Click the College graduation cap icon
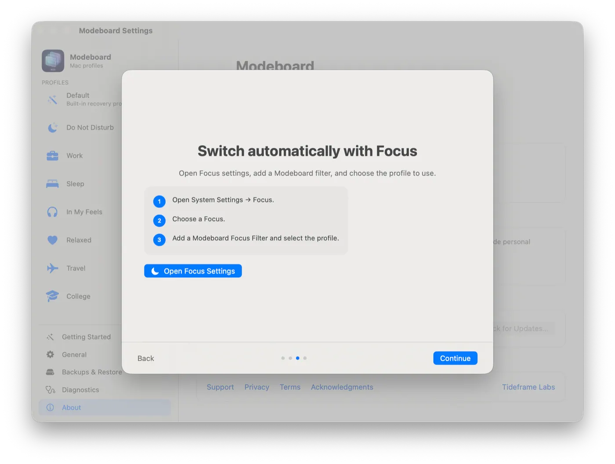 point(52,296)
